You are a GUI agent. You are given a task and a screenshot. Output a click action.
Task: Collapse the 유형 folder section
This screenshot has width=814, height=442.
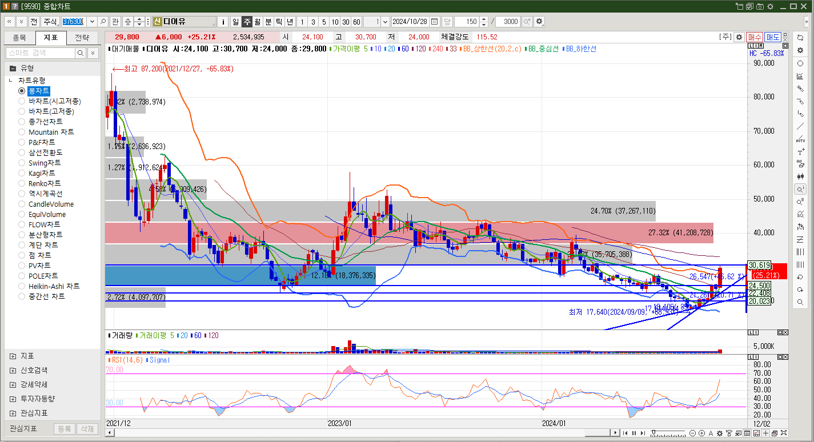[12, 67]
